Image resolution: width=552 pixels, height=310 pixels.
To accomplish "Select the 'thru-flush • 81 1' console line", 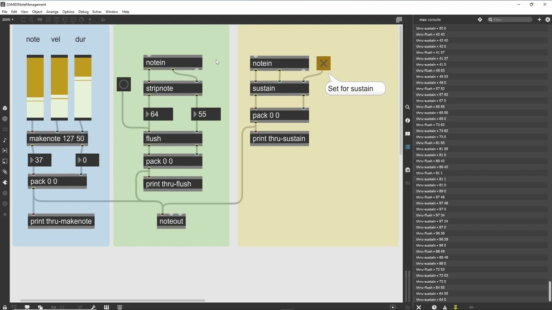I will click(x=482, y=173).
